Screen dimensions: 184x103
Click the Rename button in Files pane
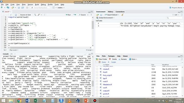(122, 59)
